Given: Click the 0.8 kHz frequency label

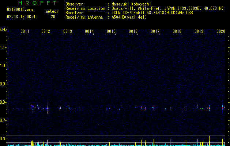Looking at the screenshot, I should click(x=3, y=102).
